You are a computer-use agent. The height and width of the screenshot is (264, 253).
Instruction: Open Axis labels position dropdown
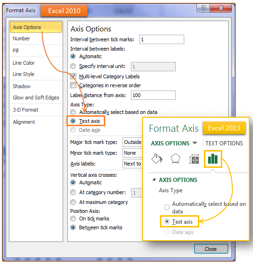coord(133,164)
